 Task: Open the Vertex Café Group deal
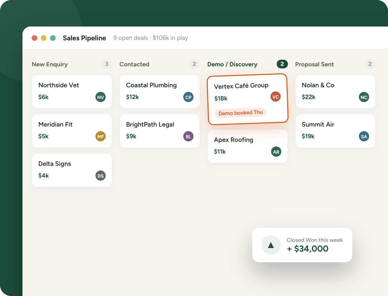[248, 99]
